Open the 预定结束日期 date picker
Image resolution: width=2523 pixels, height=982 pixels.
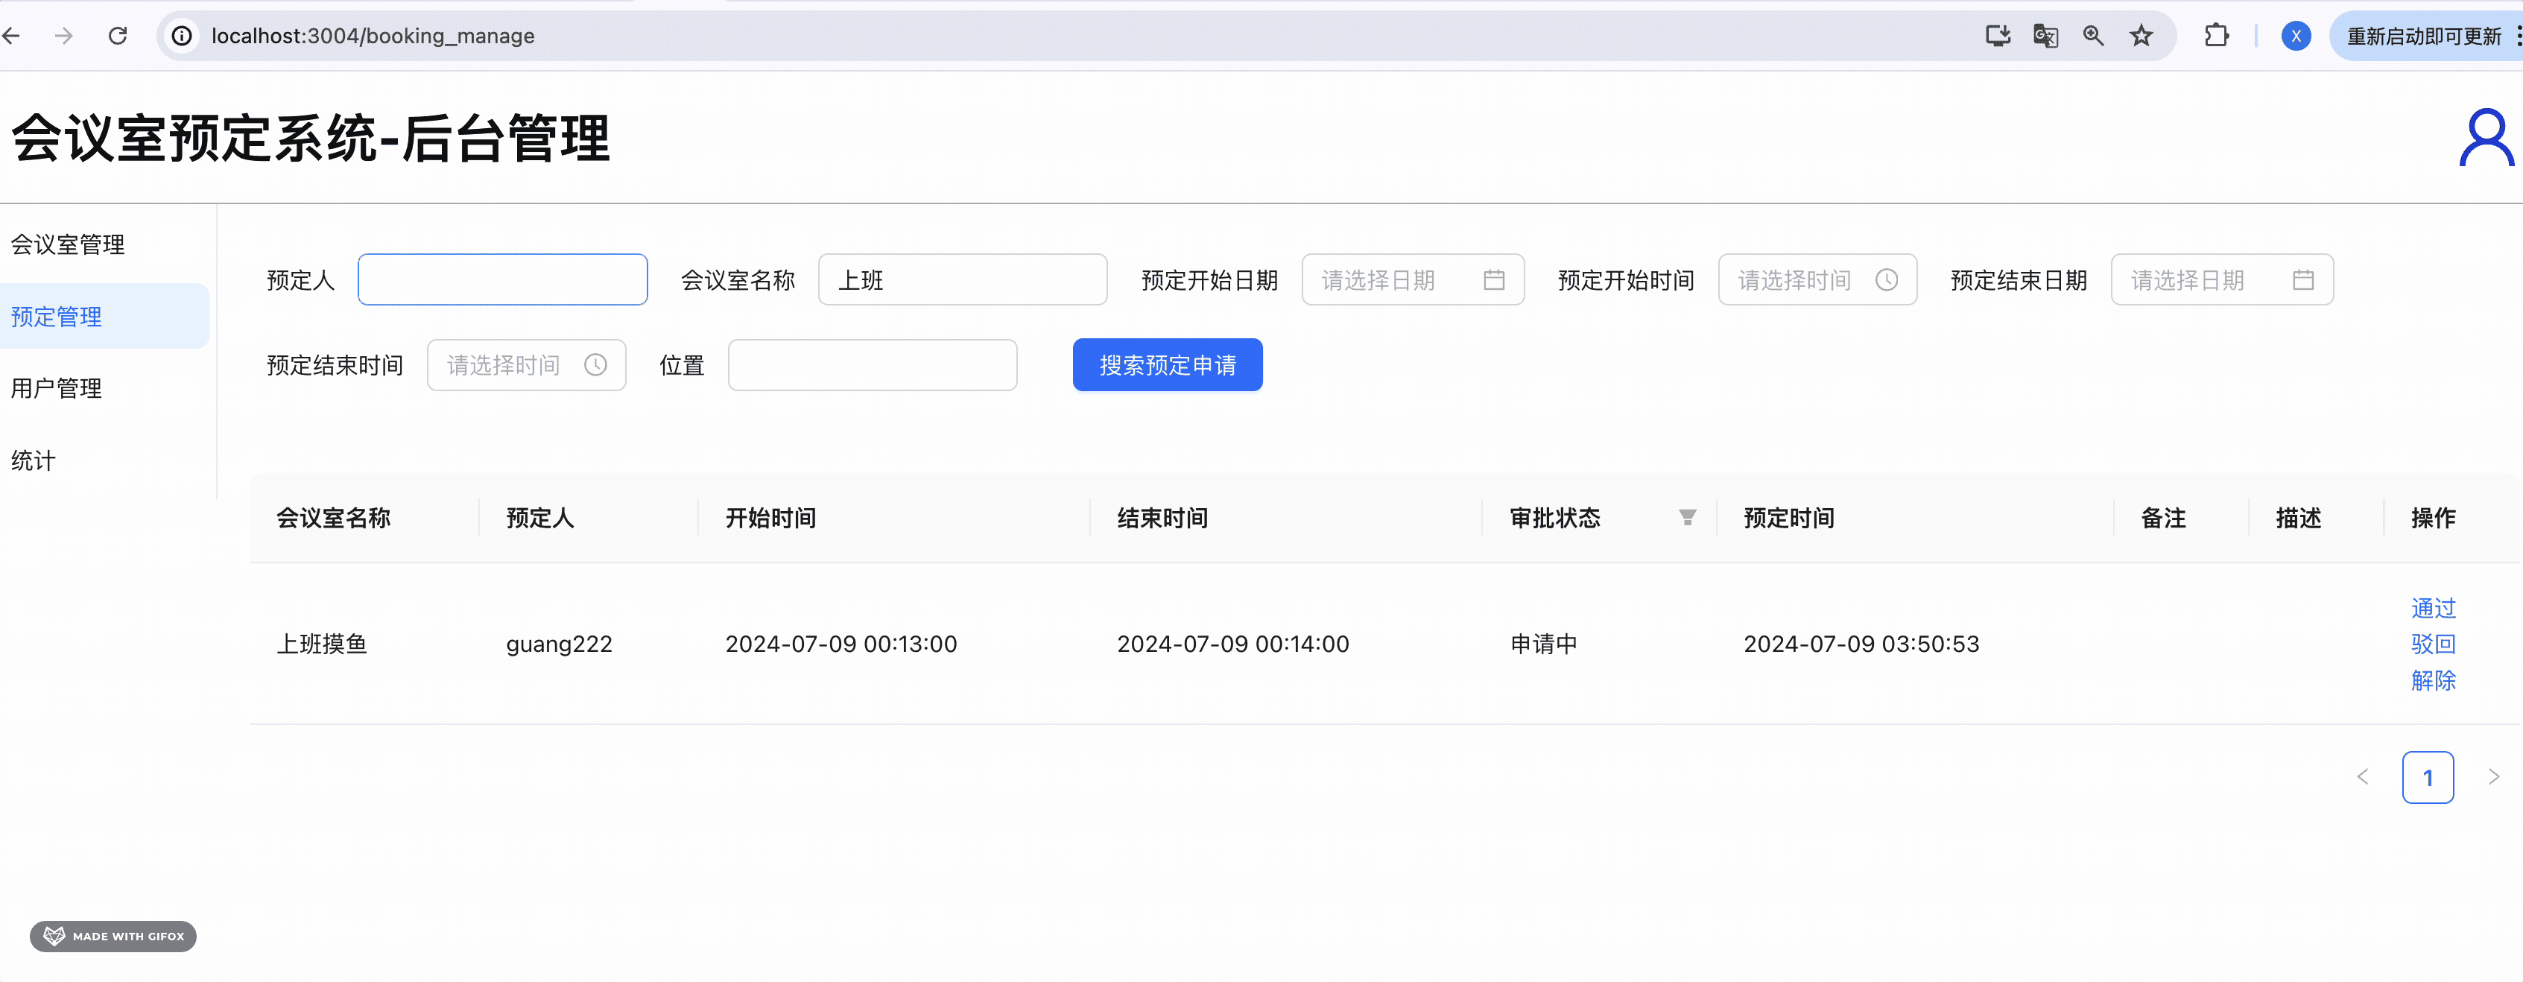pos(2220,280)
